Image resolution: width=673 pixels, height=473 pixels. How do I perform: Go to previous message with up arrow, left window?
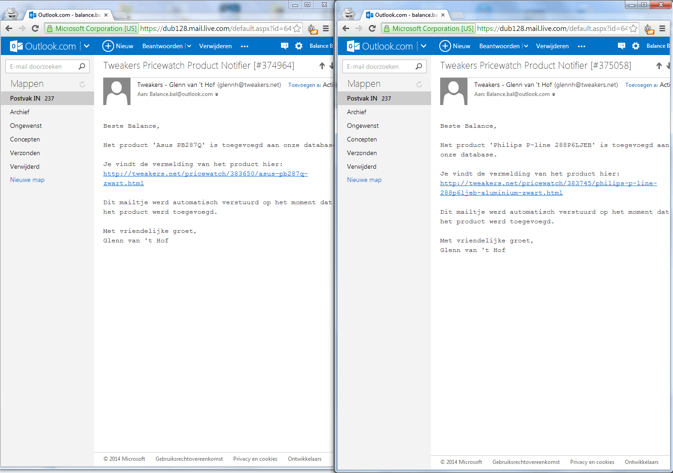(x=322, y=66)
